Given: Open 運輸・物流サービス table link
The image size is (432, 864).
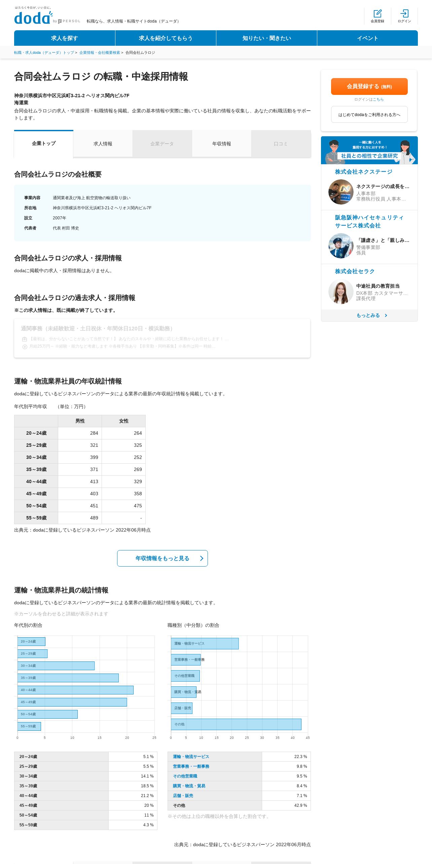Looking at the screenshot, I should [x=191, y=757].
